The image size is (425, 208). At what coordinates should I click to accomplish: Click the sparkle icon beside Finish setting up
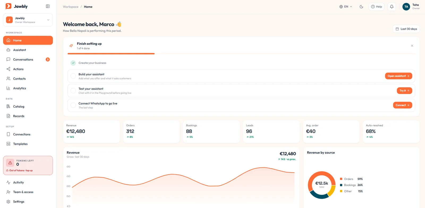(71, 46)
